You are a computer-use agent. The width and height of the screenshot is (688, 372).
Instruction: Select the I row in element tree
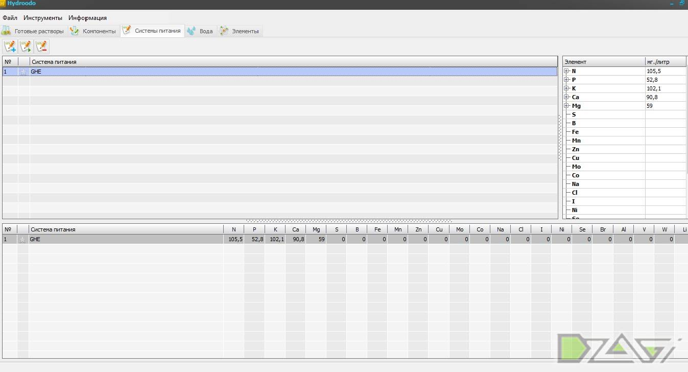pos(624,201)
